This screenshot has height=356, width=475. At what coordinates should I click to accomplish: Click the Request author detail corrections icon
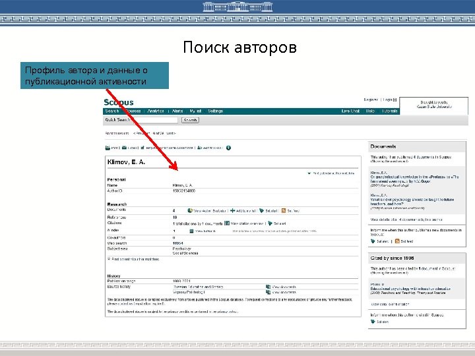click(142, 148)
